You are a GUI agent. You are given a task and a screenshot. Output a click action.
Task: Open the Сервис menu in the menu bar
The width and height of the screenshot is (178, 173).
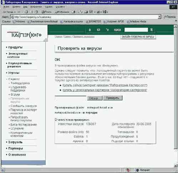click(49, 7)
